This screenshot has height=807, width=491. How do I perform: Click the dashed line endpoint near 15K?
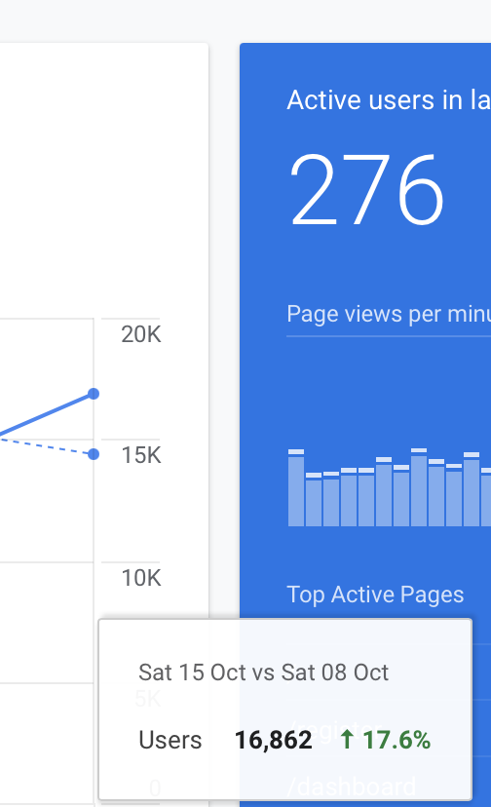point(94,454)
